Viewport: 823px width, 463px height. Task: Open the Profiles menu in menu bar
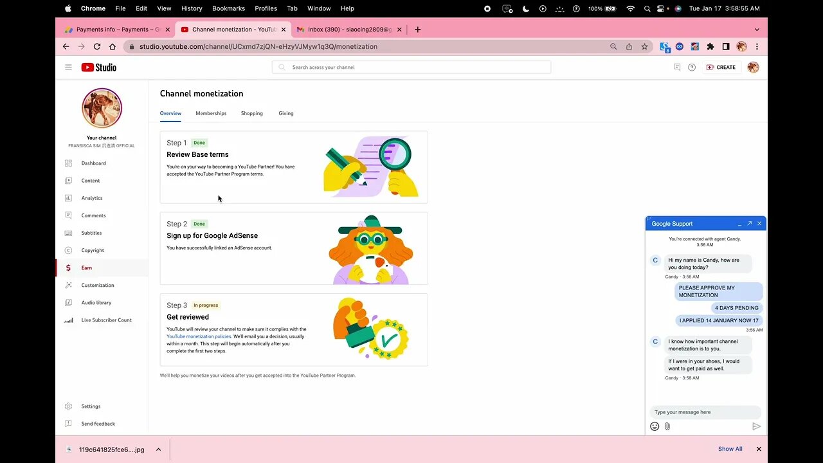pyautogui.click(x=266, y=8)
